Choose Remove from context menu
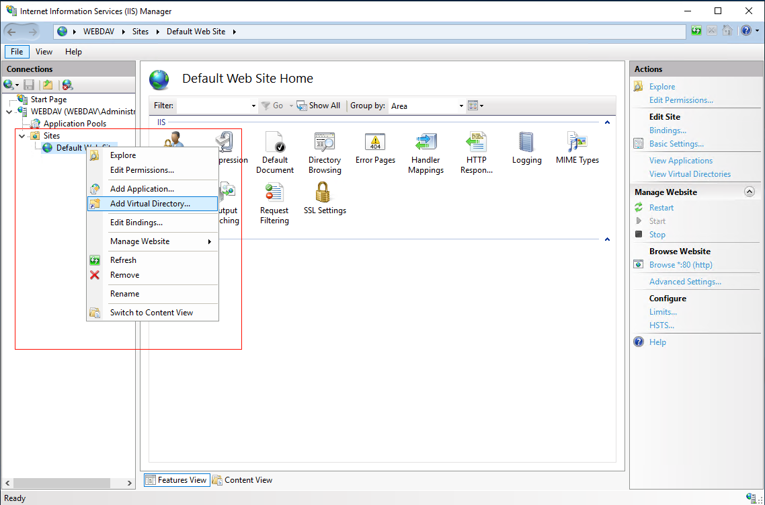The image size is (765, 505). coord(152,275)
